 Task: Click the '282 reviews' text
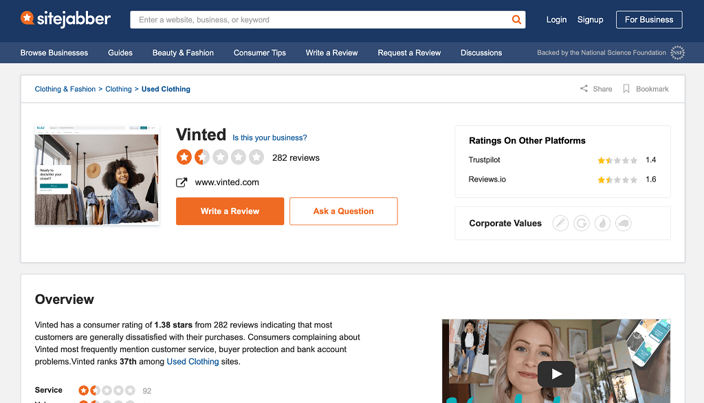(x=296, y=157)
